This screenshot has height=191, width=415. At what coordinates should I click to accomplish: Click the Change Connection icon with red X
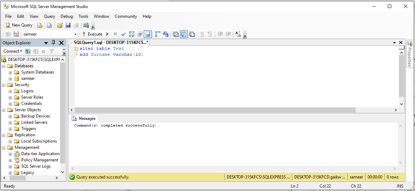point(16,34)
